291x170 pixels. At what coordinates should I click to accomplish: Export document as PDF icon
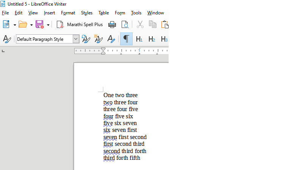click(x=60, y=25)
